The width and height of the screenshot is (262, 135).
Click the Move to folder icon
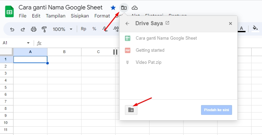[124, 8]
